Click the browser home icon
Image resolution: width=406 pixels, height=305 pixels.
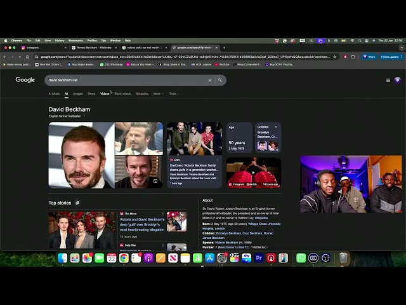[x=27, y=57]
